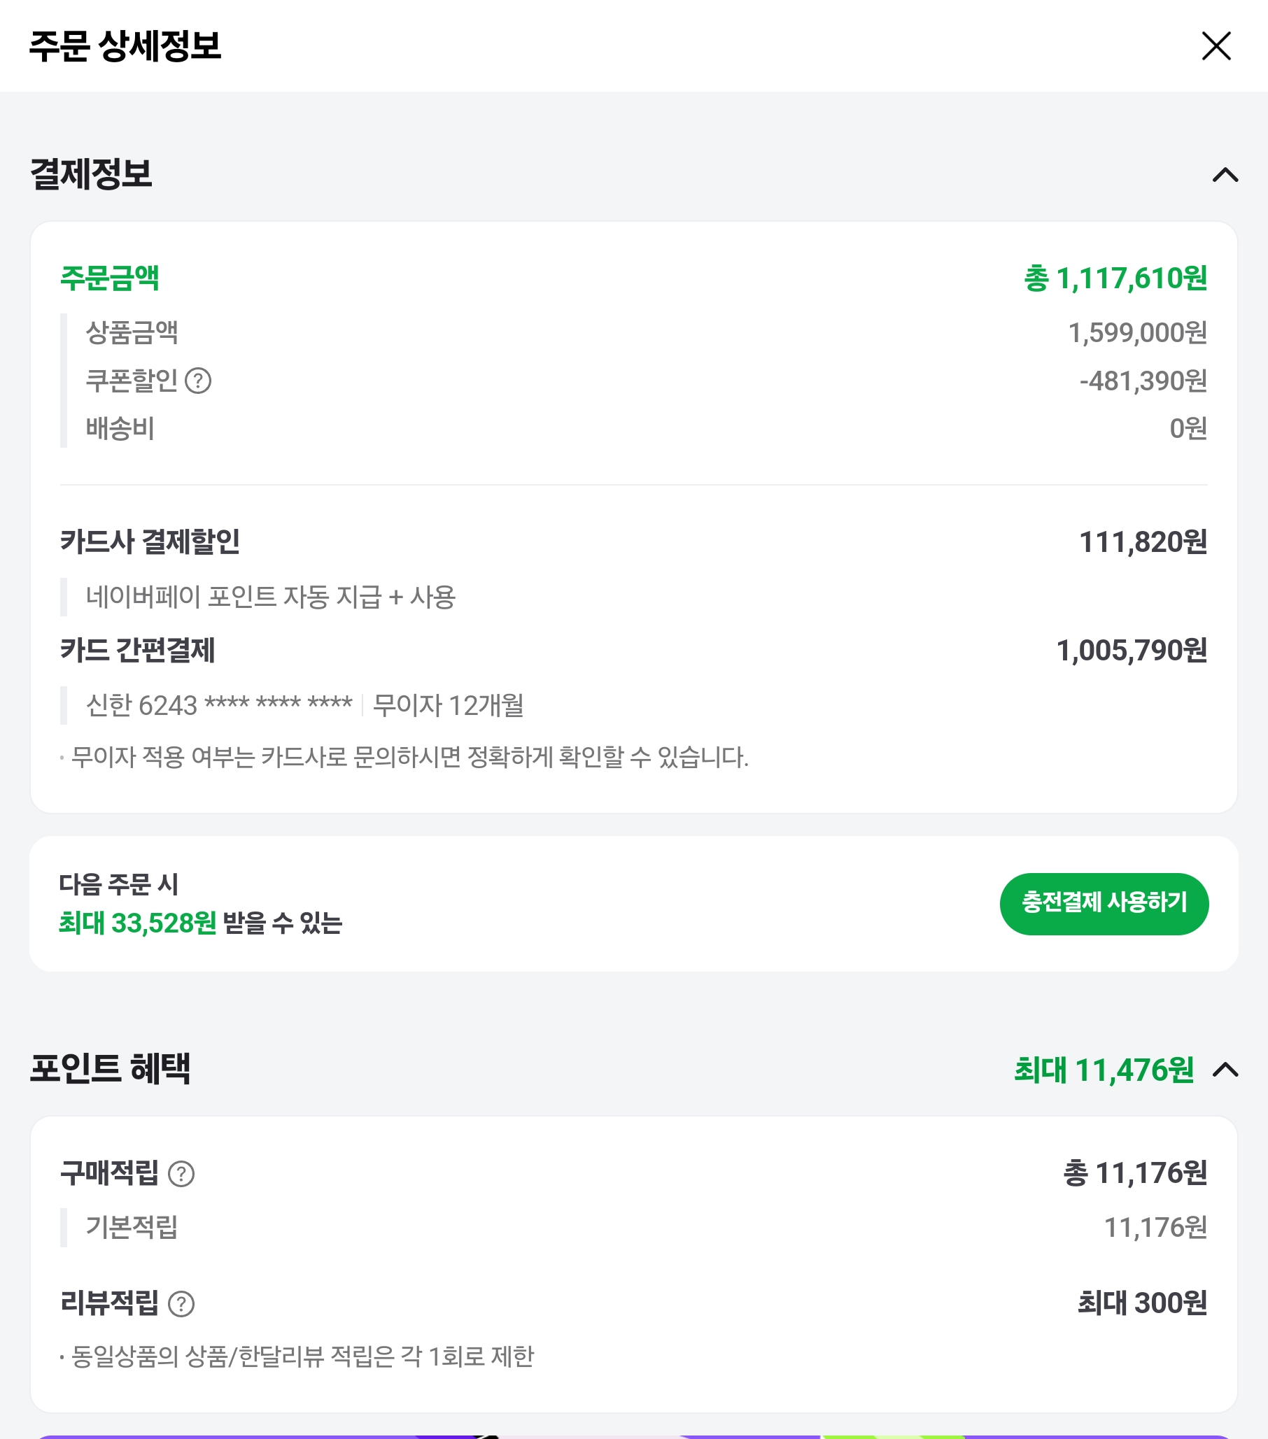This screenshot has width=1268, height=1439.
Task: Click the 주문금액 green label
Action: pyautogui.click(x=110, y=278)
